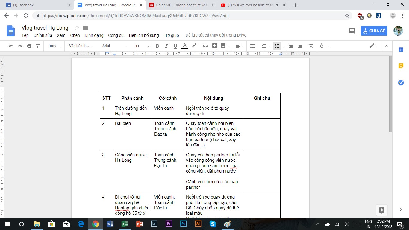Image resolution: width=409 pixels, height=230 pixels.
Task: Clear formatting with the Tx icon
Action: coord(311,46)
